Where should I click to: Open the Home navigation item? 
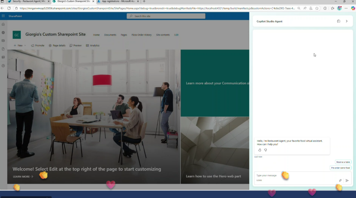click(x=96, y=35)
